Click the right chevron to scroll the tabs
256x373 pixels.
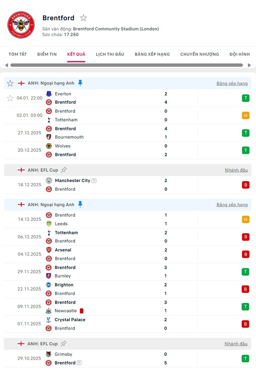pyautogui.click(x=249, y=65)
